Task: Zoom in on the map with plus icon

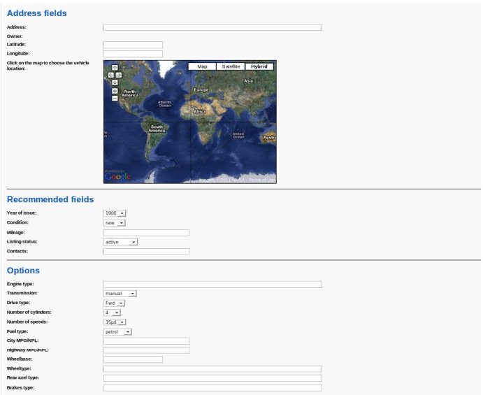Action: coord(115,91)
